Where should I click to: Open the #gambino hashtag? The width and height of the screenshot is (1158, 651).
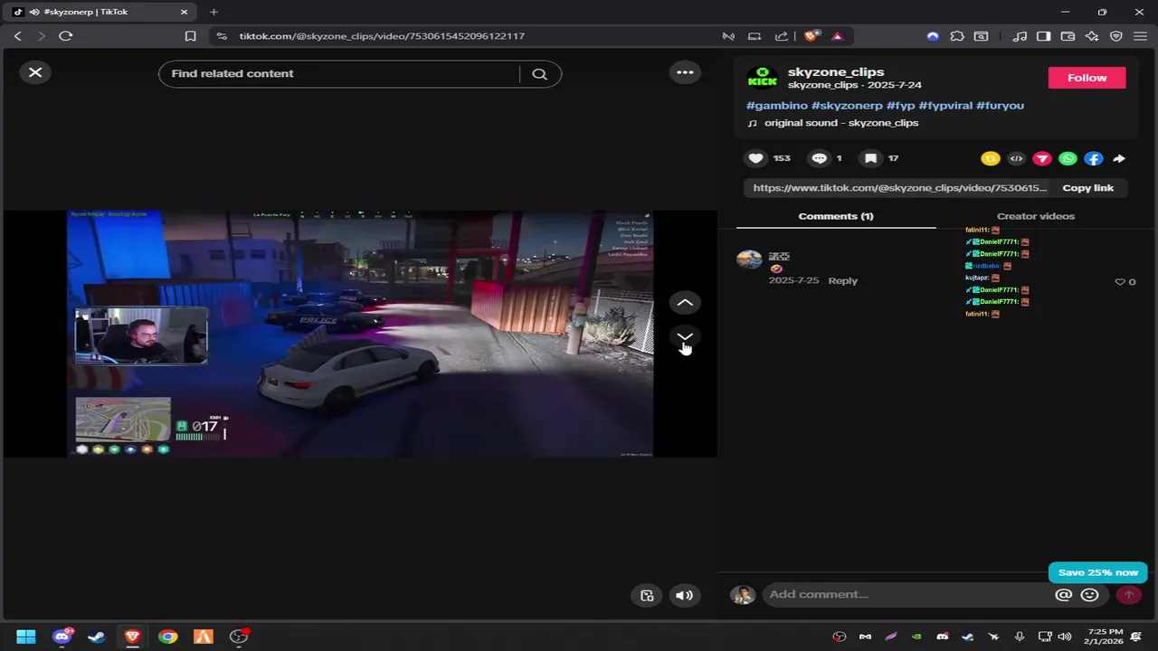(777, 106)
